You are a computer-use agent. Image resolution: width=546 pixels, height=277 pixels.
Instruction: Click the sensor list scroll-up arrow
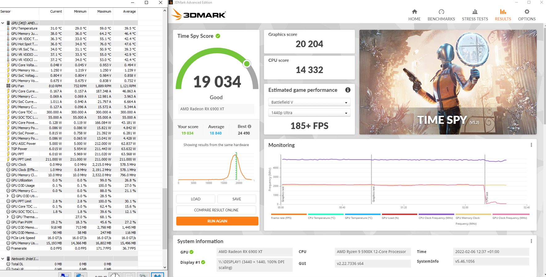click(x=165, y=10)
